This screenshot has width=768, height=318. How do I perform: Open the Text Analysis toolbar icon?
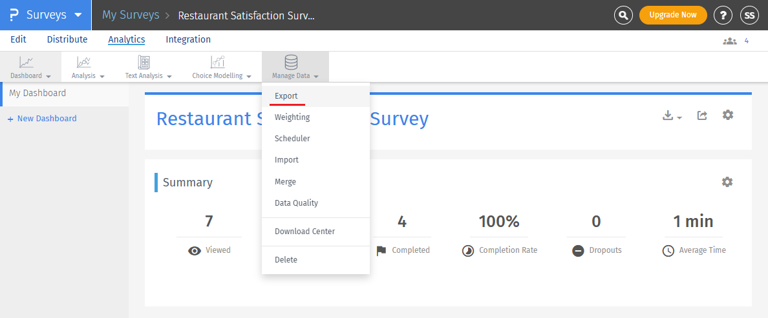point(144,63)
